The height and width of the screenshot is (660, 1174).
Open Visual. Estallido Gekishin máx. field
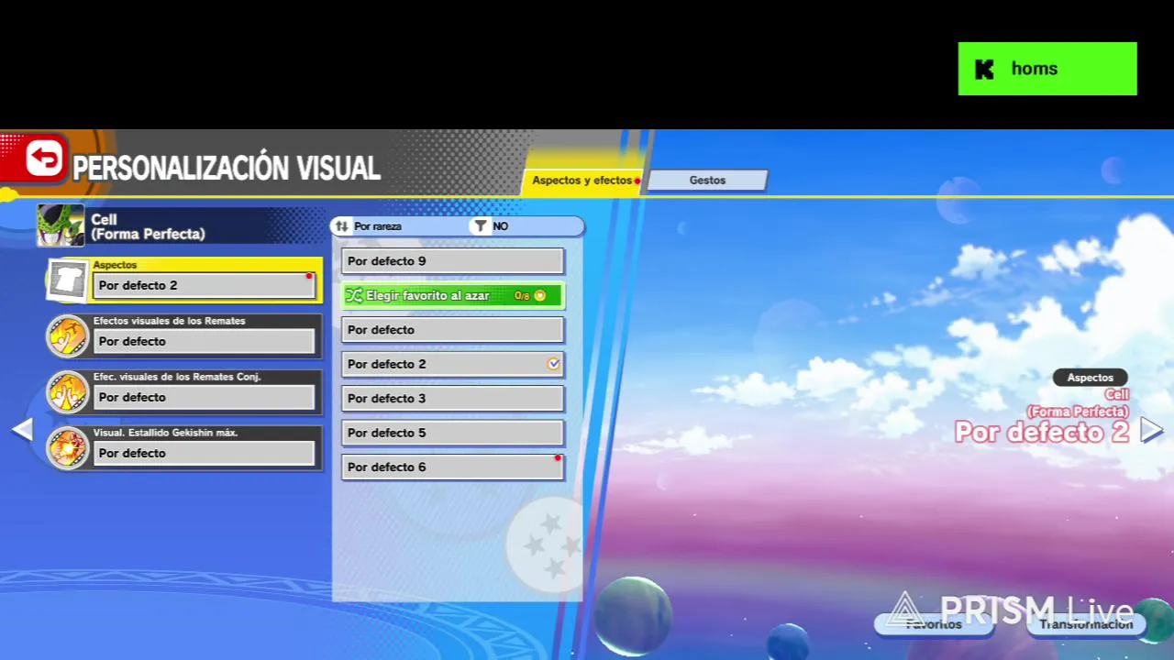tap(205, 453)
